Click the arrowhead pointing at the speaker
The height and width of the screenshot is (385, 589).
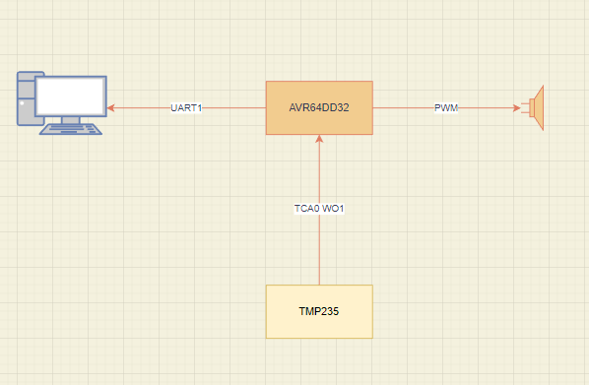tap(517, 108)
